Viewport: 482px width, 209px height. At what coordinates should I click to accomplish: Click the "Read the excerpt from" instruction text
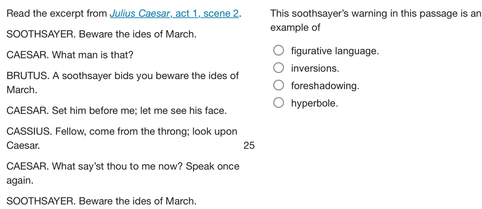click(57, 14)
